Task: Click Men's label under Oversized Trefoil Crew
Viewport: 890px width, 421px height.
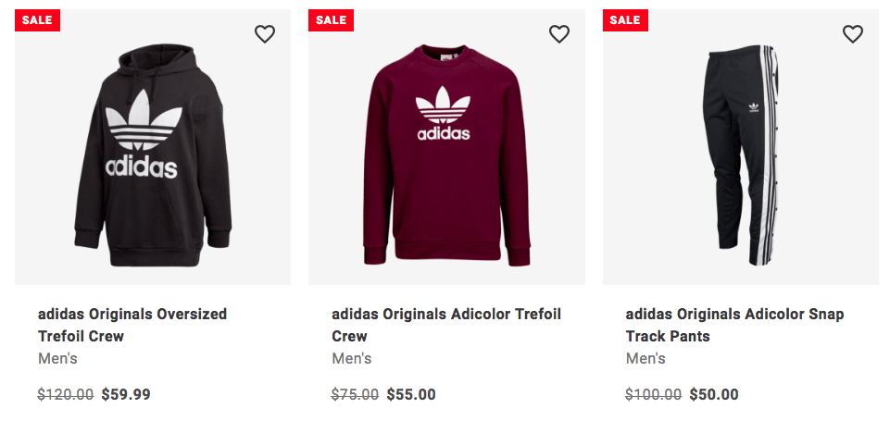Action: (x=57, y=358)
